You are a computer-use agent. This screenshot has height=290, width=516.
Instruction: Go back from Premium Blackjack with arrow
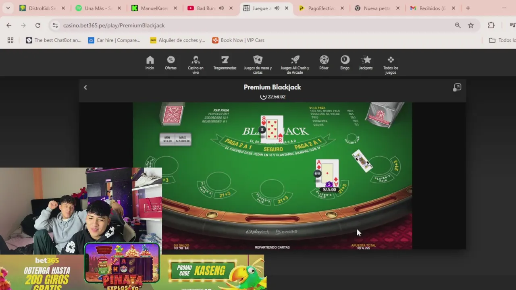85,87
